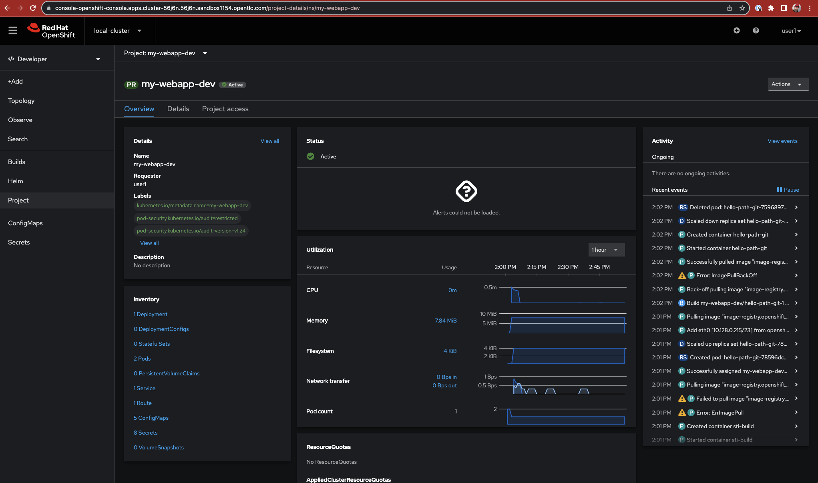Viewport: 818px width, 483px height.
Task: Open browser extensions puzzle icon
Action: click(771, 8)
